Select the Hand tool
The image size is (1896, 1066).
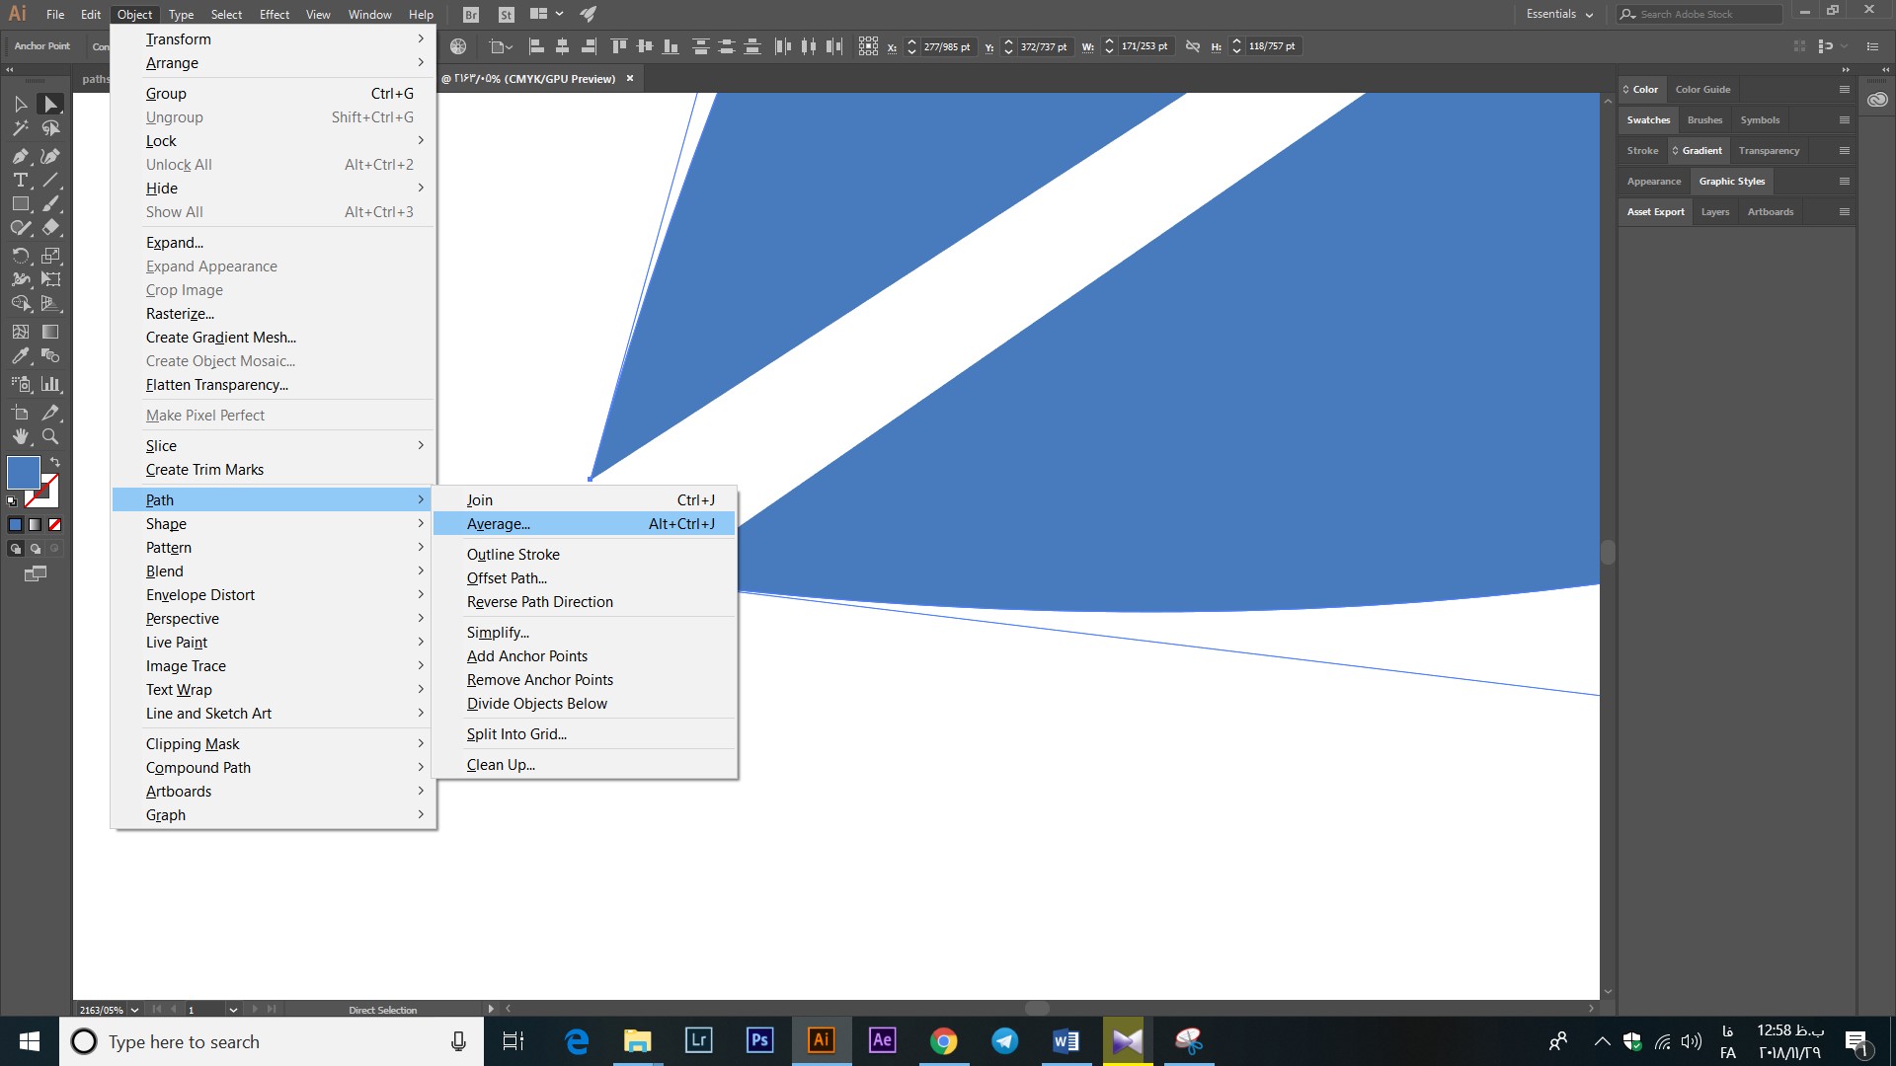(21, 436)
